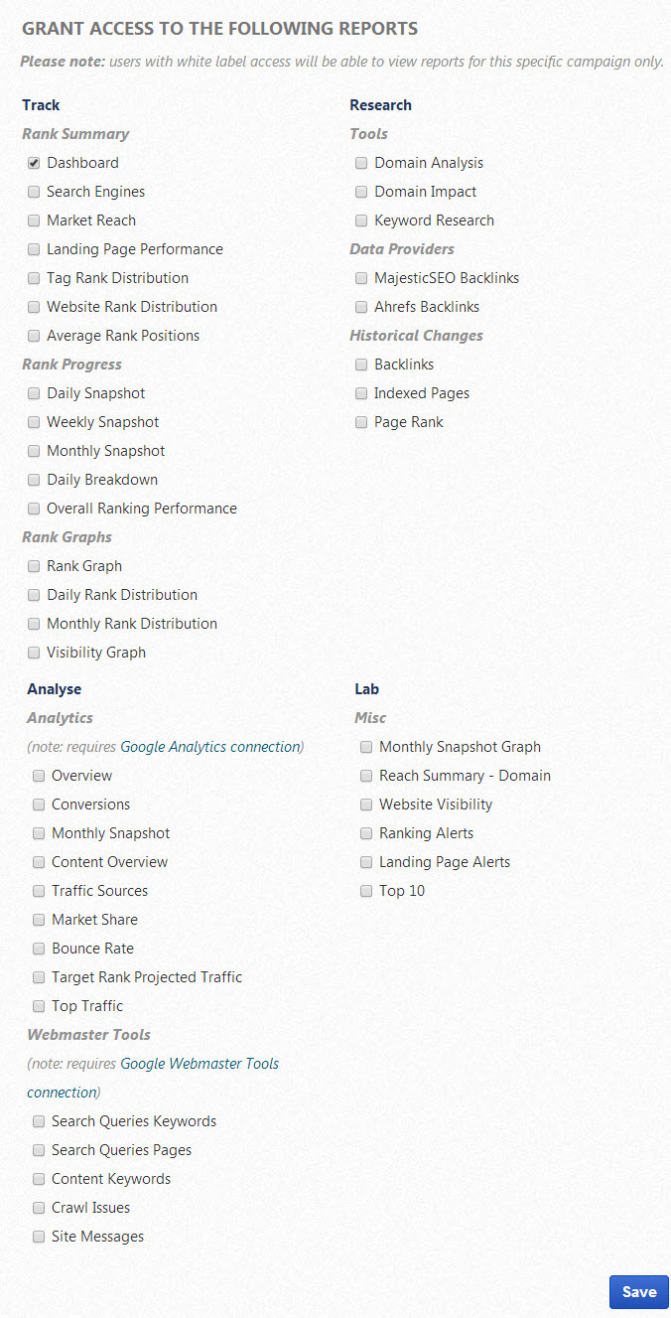This screenshot has width=671, height=1318.
Task: Open the Google Analytics connection link
Action: click(x=209, y=747)
